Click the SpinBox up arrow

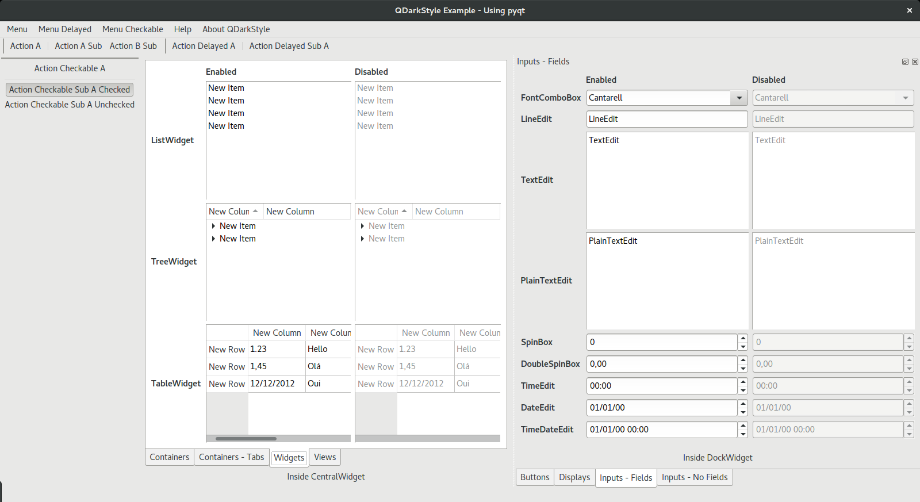coord(743,338)
